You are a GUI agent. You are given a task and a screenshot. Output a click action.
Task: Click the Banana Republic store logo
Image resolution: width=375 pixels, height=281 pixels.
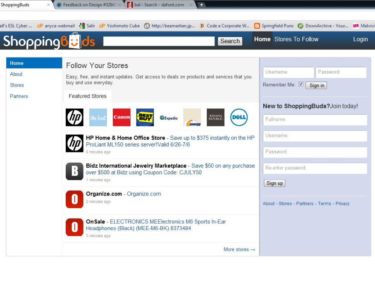click(215, 117)
